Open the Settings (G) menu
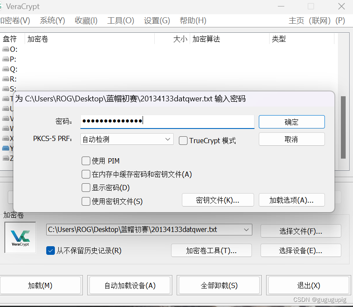This screenshot has height=307, width=353. coord(157,21)
